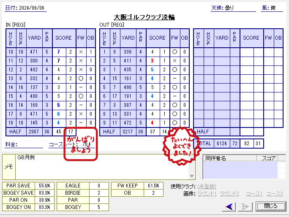Open the ラウンド1 image link
This screenshot has width=289, height=217.
click(207, 194)
